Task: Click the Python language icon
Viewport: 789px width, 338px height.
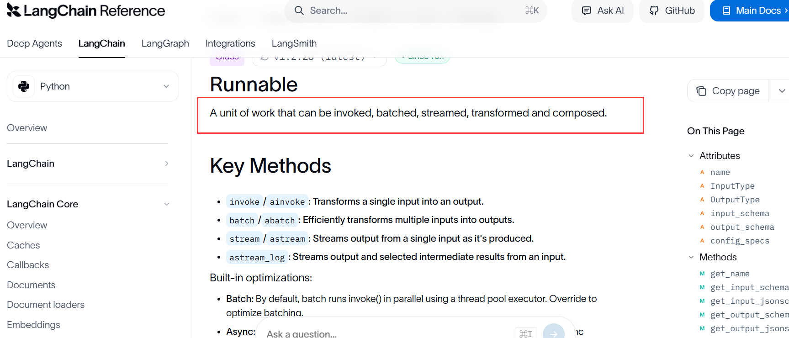Action: tap(24, 86)
